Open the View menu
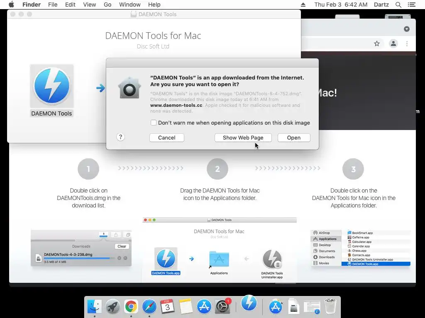This screenshot has height=318, width=425. click(x=90, y=5)
